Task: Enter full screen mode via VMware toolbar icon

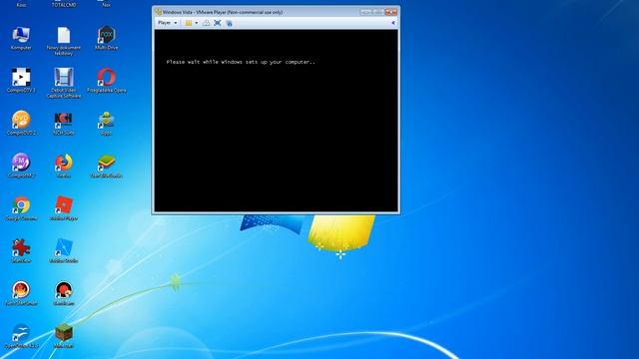Action: pos(218,23)
